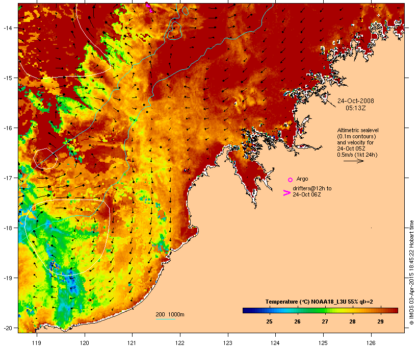Click the latitude axis label -20

pos(8,328)
